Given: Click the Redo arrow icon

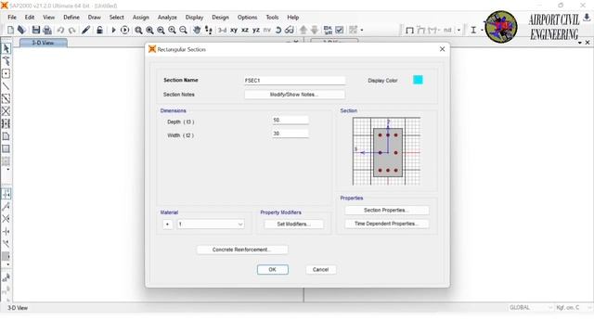Looking at the screenshot, I should (x=72, y=30).
